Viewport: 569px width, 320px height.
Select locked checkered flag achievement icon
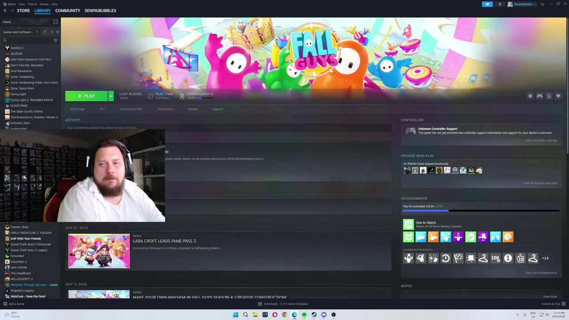click(458, 258)
